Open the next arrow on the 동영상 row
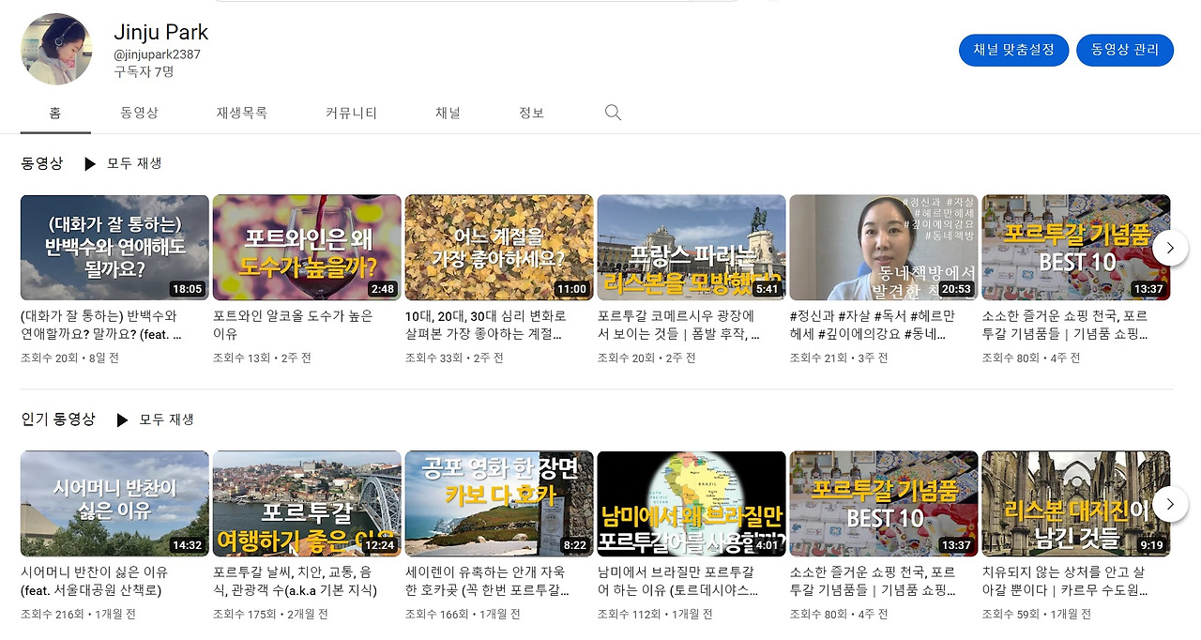Image resolution: width=1201 pixels, height=640 pixels. 1169,248
